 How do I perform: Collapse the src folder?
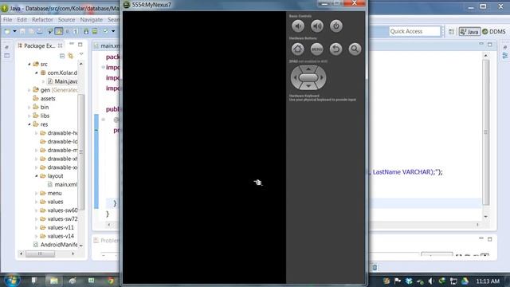(29, 64)
